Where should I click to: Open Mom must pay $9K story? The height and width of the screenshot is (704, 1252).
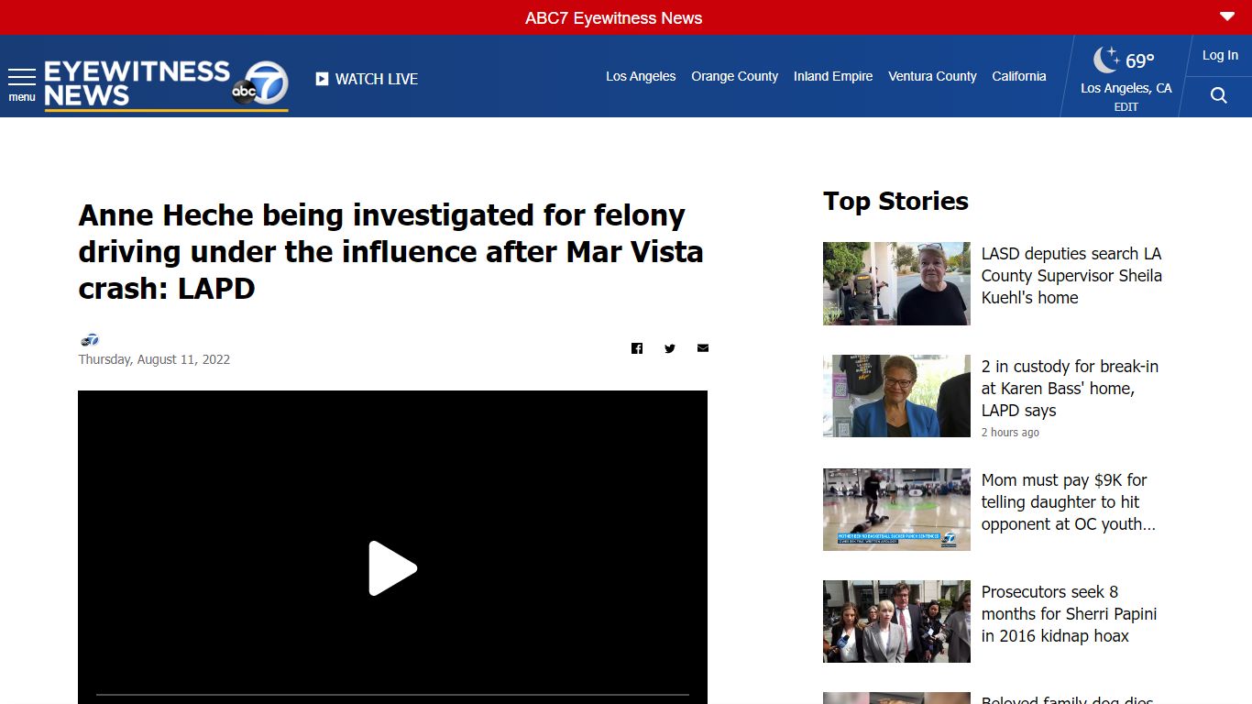click(1068, 501)
